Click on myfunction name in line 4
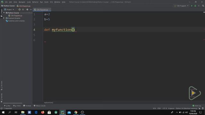 (61, 30)
